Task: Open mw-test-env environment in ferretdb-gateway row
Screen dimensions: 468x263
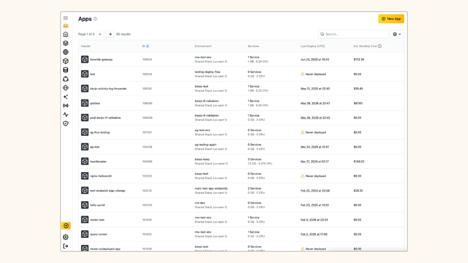Action: pyautogui.click(x=203, y=57)
